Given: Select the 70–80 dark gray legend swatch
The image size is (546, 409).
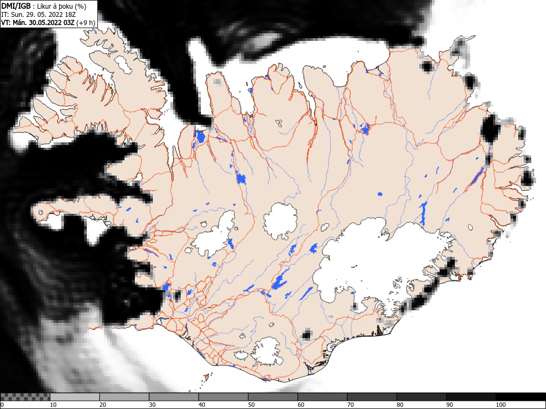Looking at the screenshot, I should point(372,397).
